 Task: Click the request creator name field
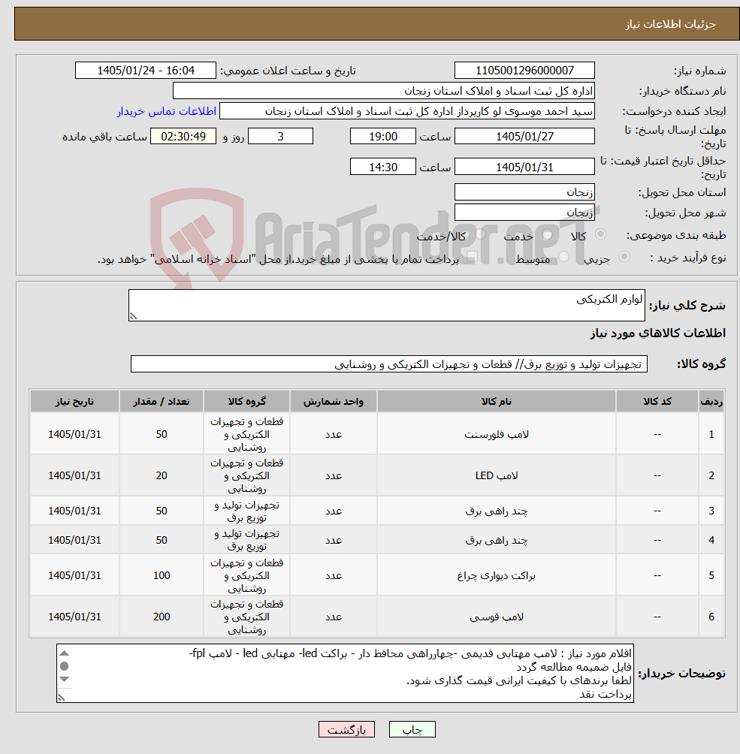[x=407, y=111]
